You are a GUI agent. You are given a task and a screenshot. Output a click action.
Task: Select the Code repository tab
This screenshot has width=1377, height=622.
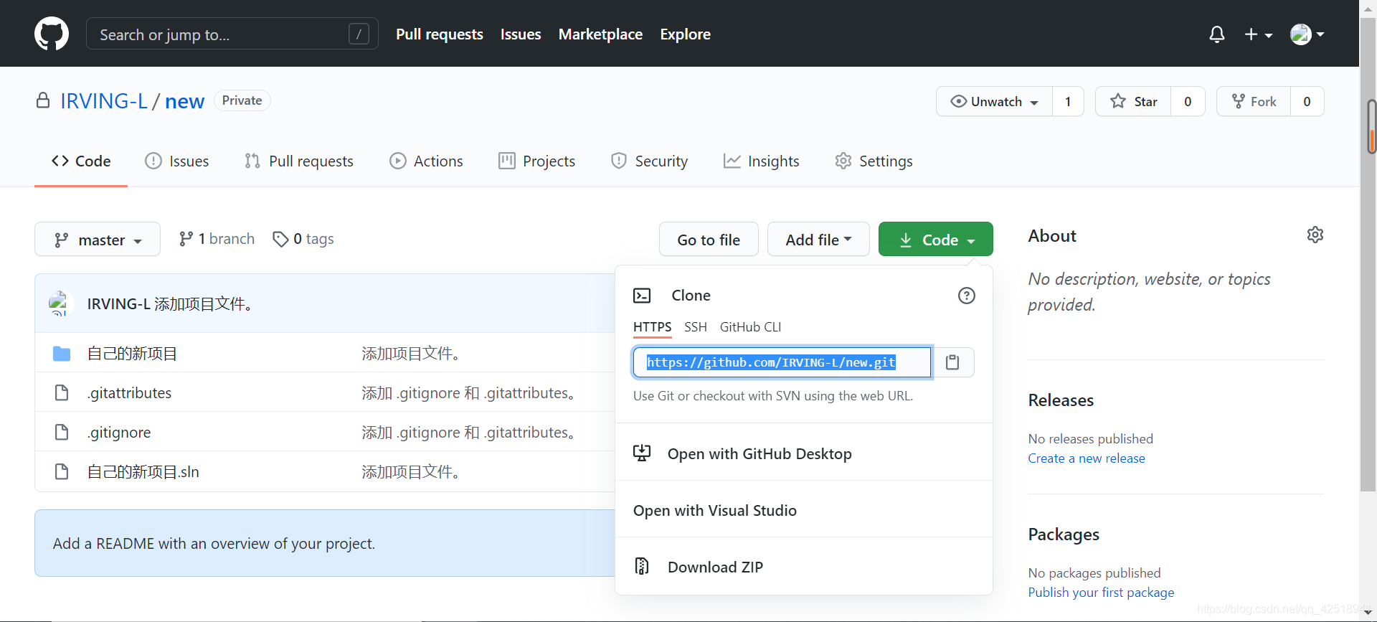point(81,161)
